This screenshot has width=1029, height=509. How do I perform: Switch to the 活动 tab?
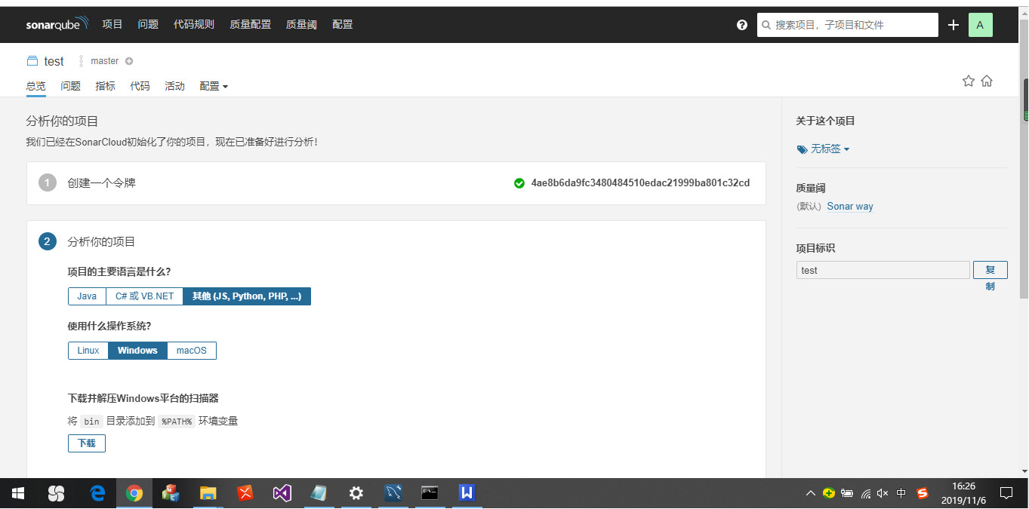point(175,86)
